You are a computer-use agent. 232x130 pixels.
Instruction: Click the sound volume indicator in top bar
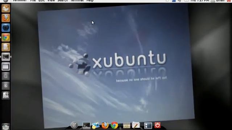[x=179, y=1]
